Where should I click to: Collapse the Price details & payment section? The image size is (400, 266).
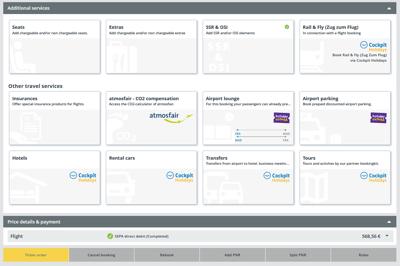pyautogui.click(x=389, y=222)
